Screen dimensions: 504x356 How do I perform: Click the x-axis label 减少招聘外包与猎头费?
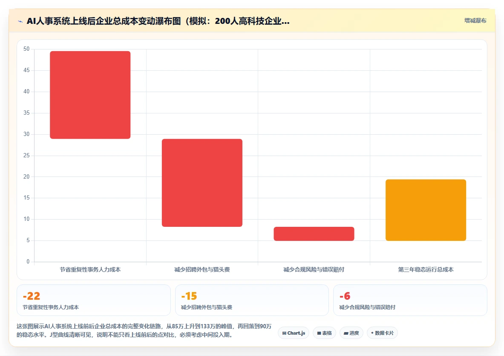202,269
